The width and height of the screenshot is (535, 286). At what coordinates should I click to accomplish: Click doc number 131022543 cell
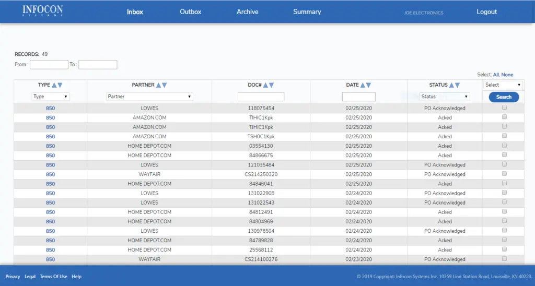click(261, 203)
